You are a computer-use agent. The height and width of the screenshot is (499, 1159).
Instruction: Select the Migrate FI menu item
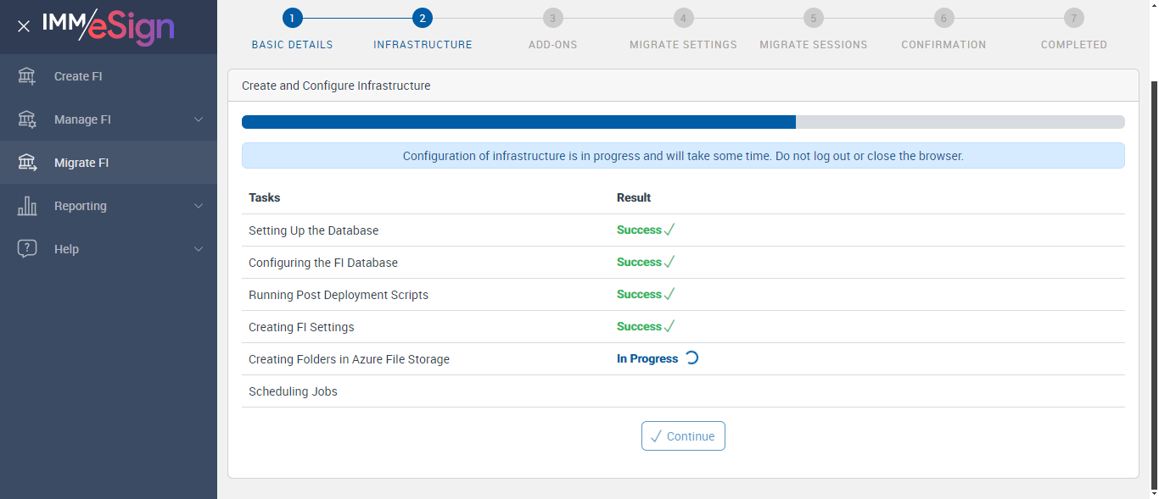[81, 163]
